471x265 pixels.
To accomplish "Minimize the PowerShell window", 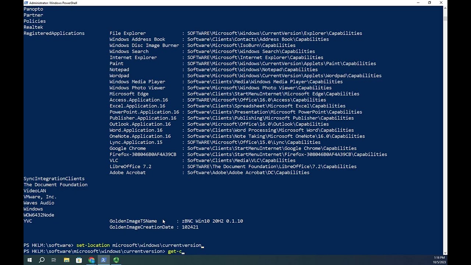I will coord(418,3).
